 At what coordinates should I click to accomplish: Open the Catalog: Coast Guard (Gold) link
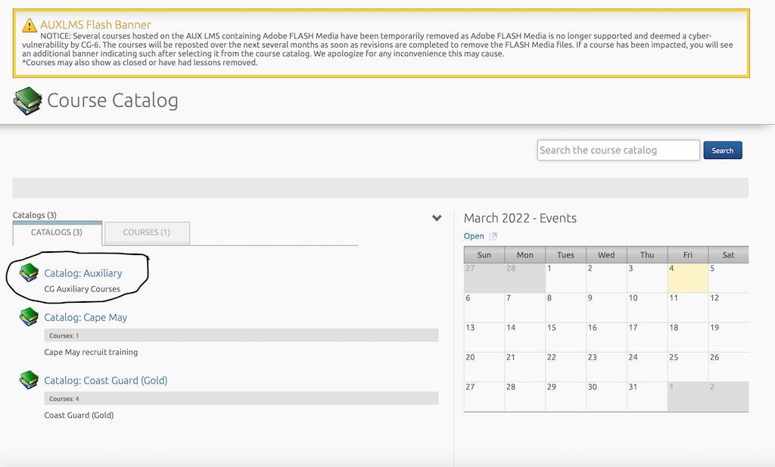[105, 380]
